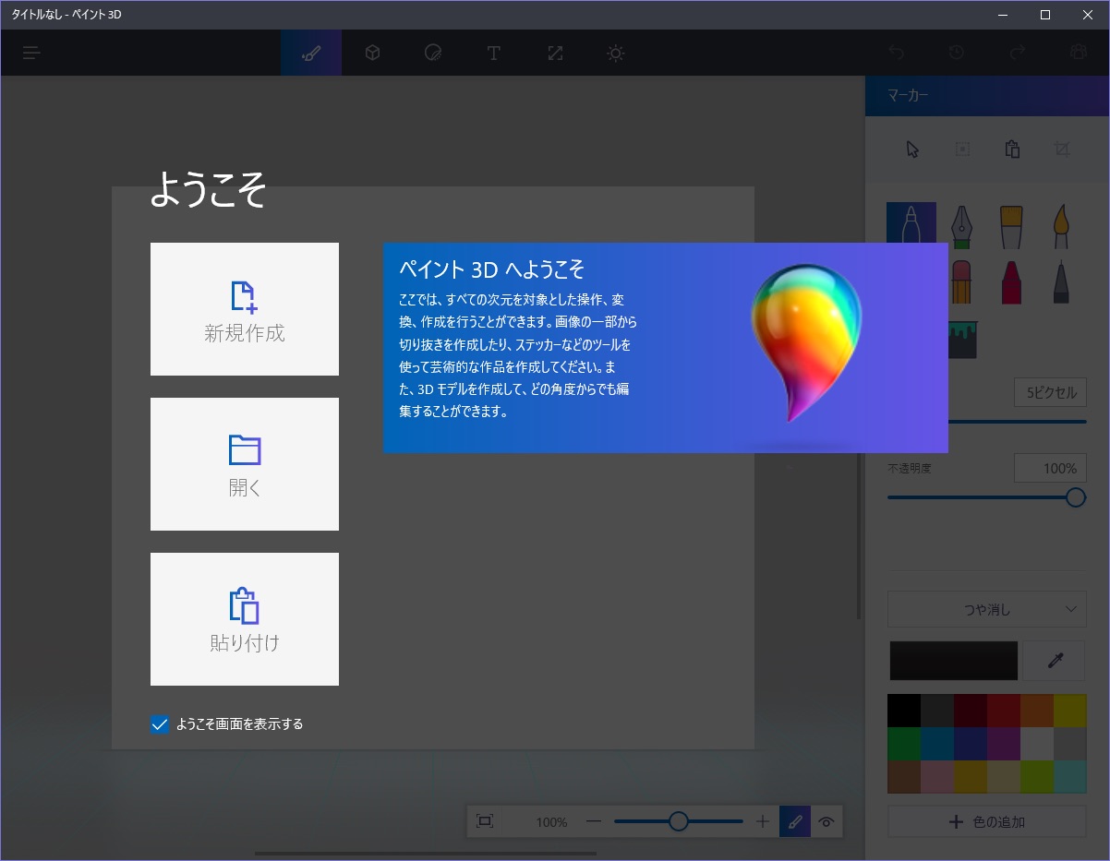The height and width of the screenshot is (861, 1110).
Task: Click the opacity slider handle
Action: (1075, 497)
